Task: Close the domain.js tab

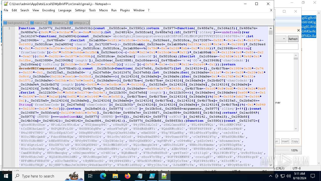Action: [66, 23]
